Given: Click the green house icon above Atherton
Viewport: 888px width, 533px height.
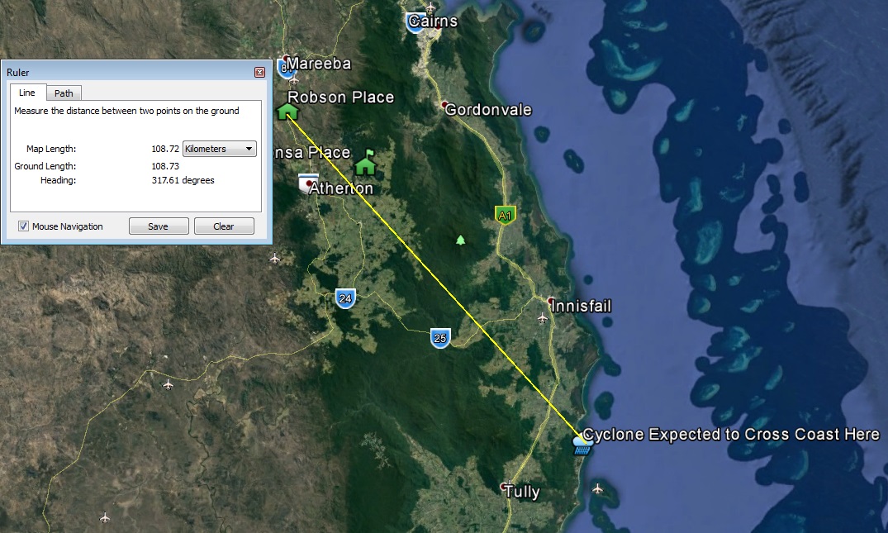Looking at the screenshot, I should click(x=365, y=165).
